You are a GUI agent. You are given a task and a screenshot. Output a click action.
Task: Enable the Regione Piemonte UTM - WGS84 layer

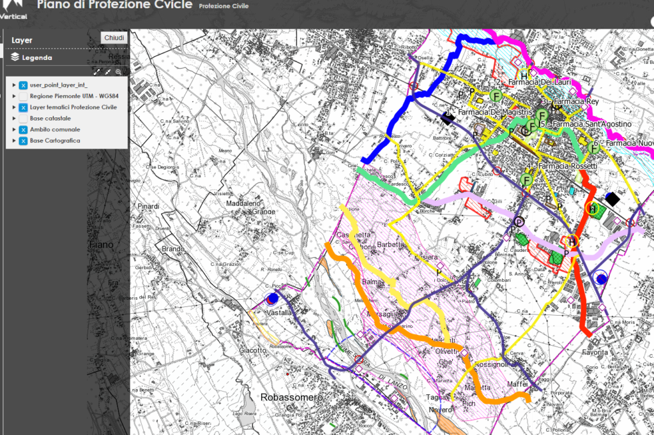[x=23, y=96]
